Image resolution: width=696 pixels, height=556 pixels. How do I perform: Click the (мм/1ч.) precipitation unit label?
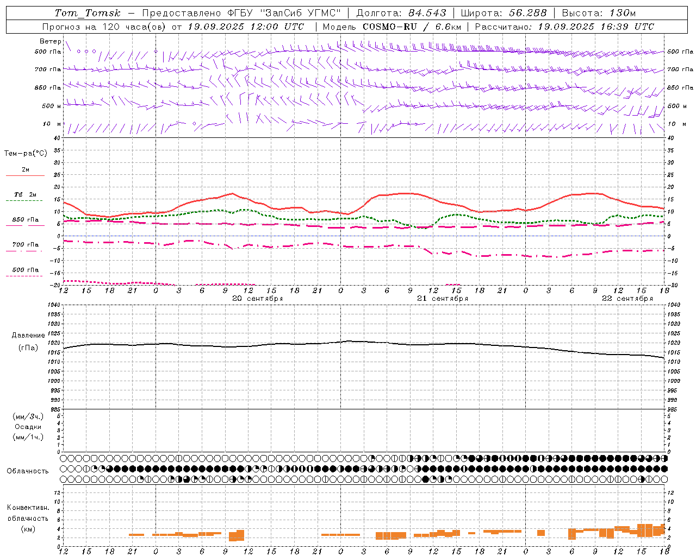(x=28, y=437)
